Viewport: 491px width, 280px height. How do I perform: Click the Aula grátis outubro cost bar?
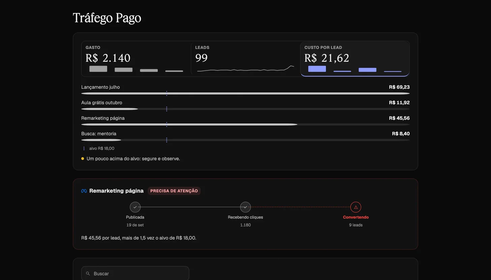(x=246, y=109)
